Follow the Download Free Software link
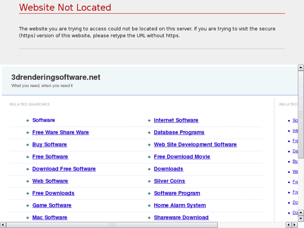 pos(64,169)
